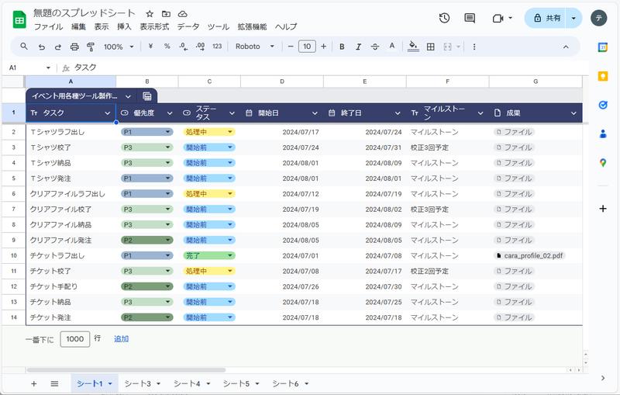Open the 100% zoom dropdown
This screenshot has width=620, height=395.
pyautogui.click(x=118, y=47)
